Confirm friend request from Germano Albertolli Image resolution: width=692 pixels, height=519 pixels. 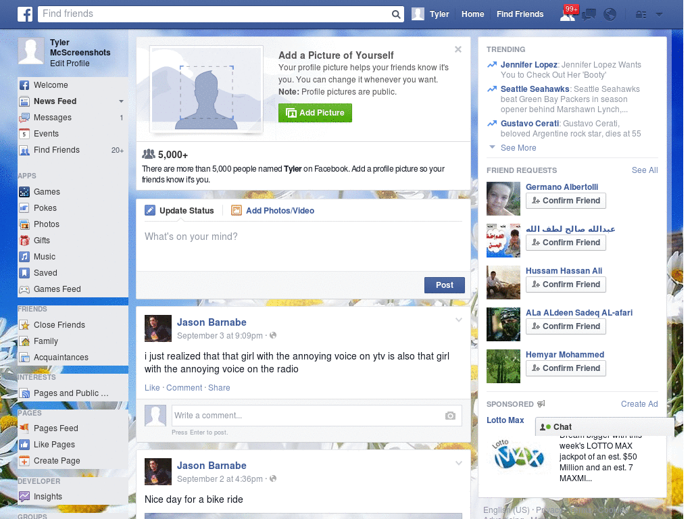(566, 201)
